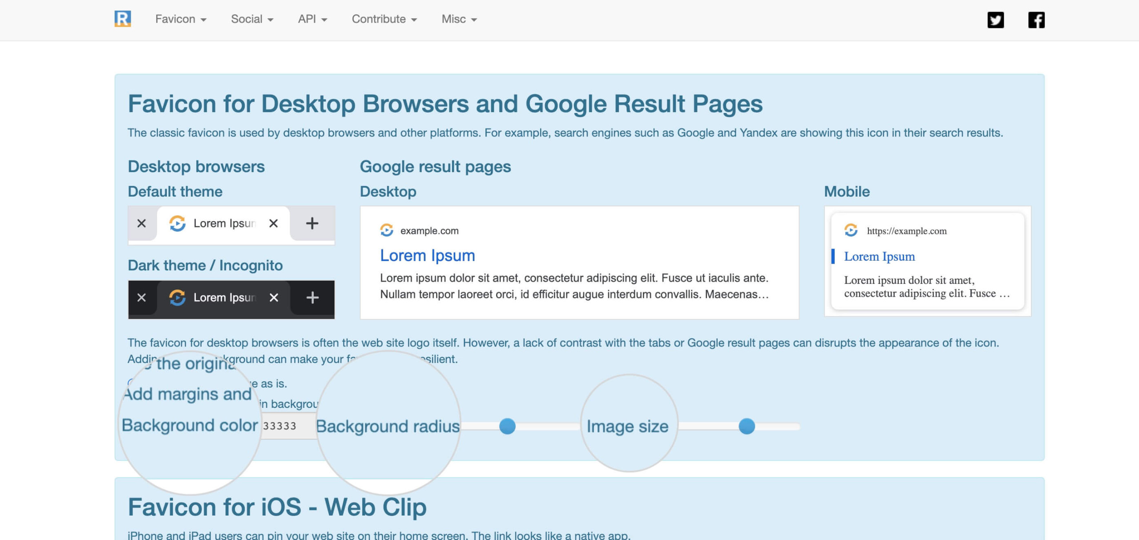Click the Lorem Ipsum tab title in Default theme
The width and height of the screenshot is (1139, 540).
[224, 223]
